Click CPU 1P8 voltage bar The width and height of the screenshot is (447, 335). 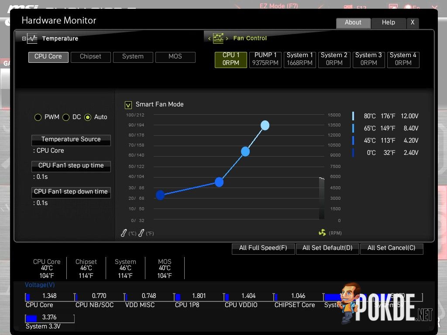click(199, 297)
